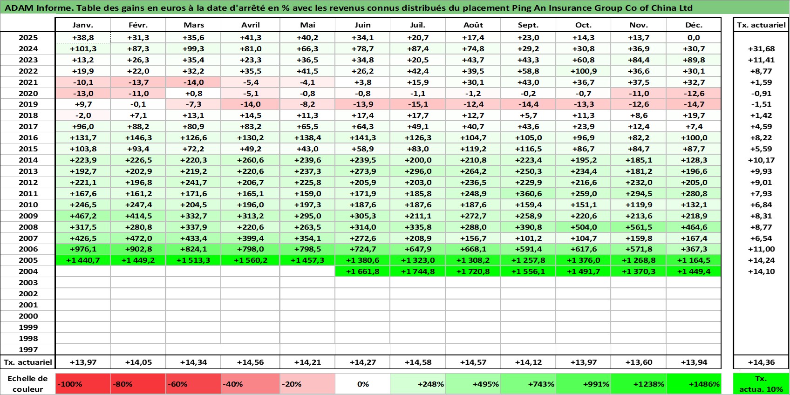Screen dimensions: 790x395
Task: Click the '+1 440,7' cell for Janv. 2005
Action: (x=83, y=260)
